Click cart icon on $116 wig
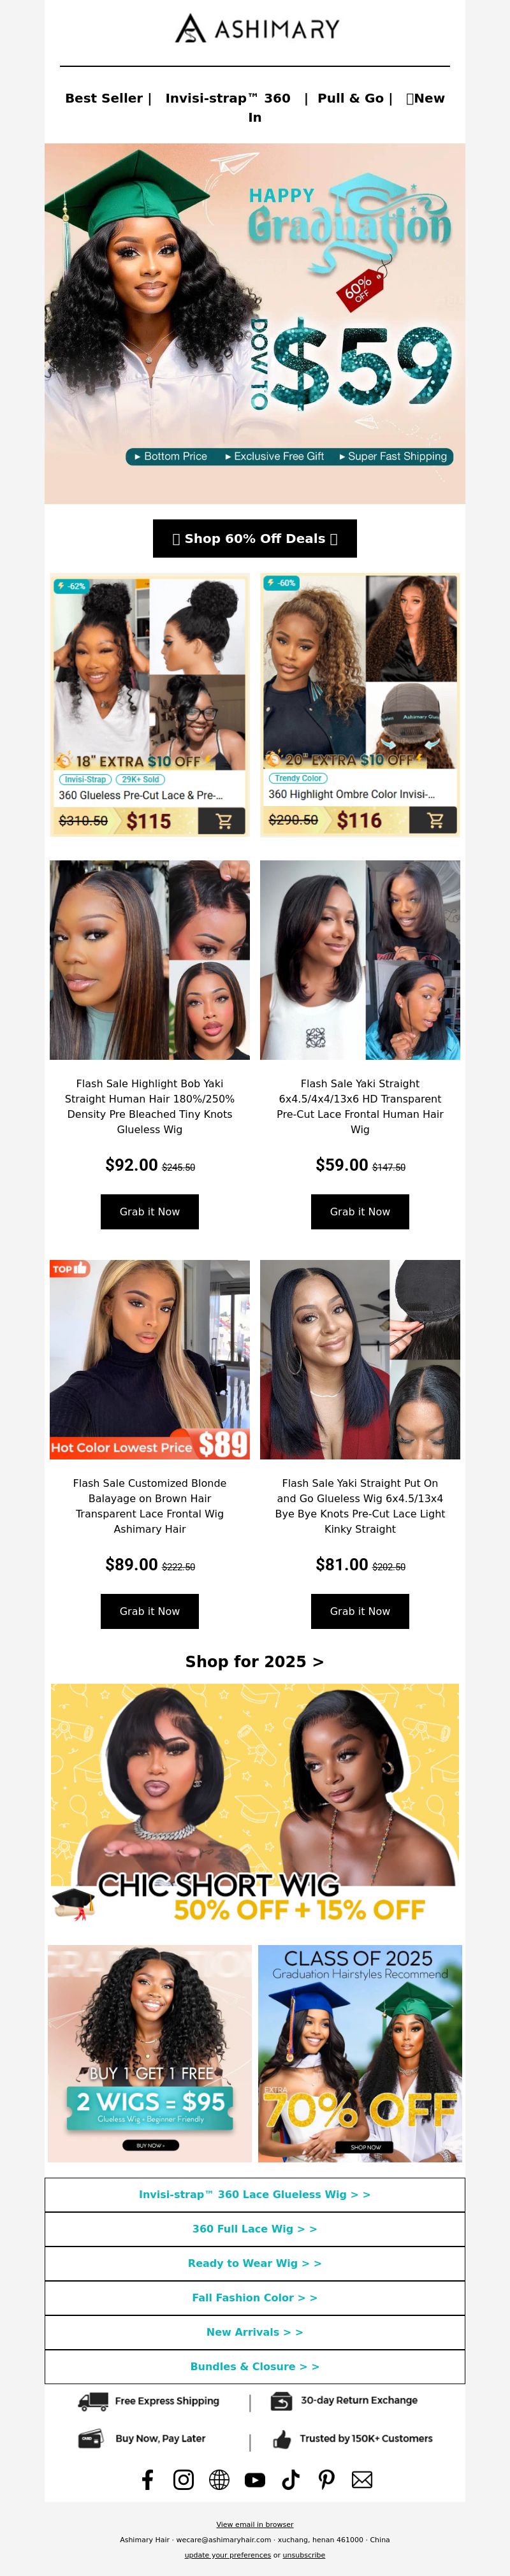Screen dimensions: 510x2576 pos(435,820)
